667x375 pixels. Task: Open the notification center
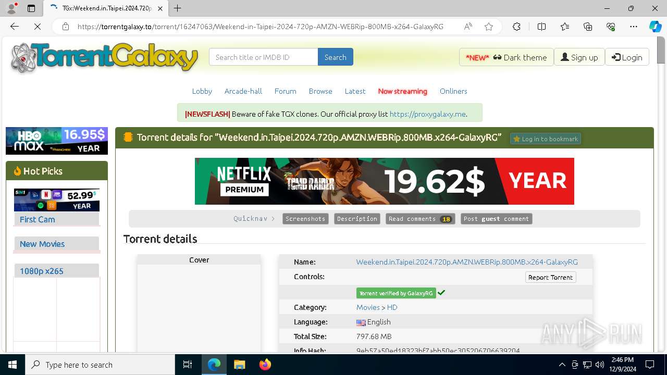point(650,365)
